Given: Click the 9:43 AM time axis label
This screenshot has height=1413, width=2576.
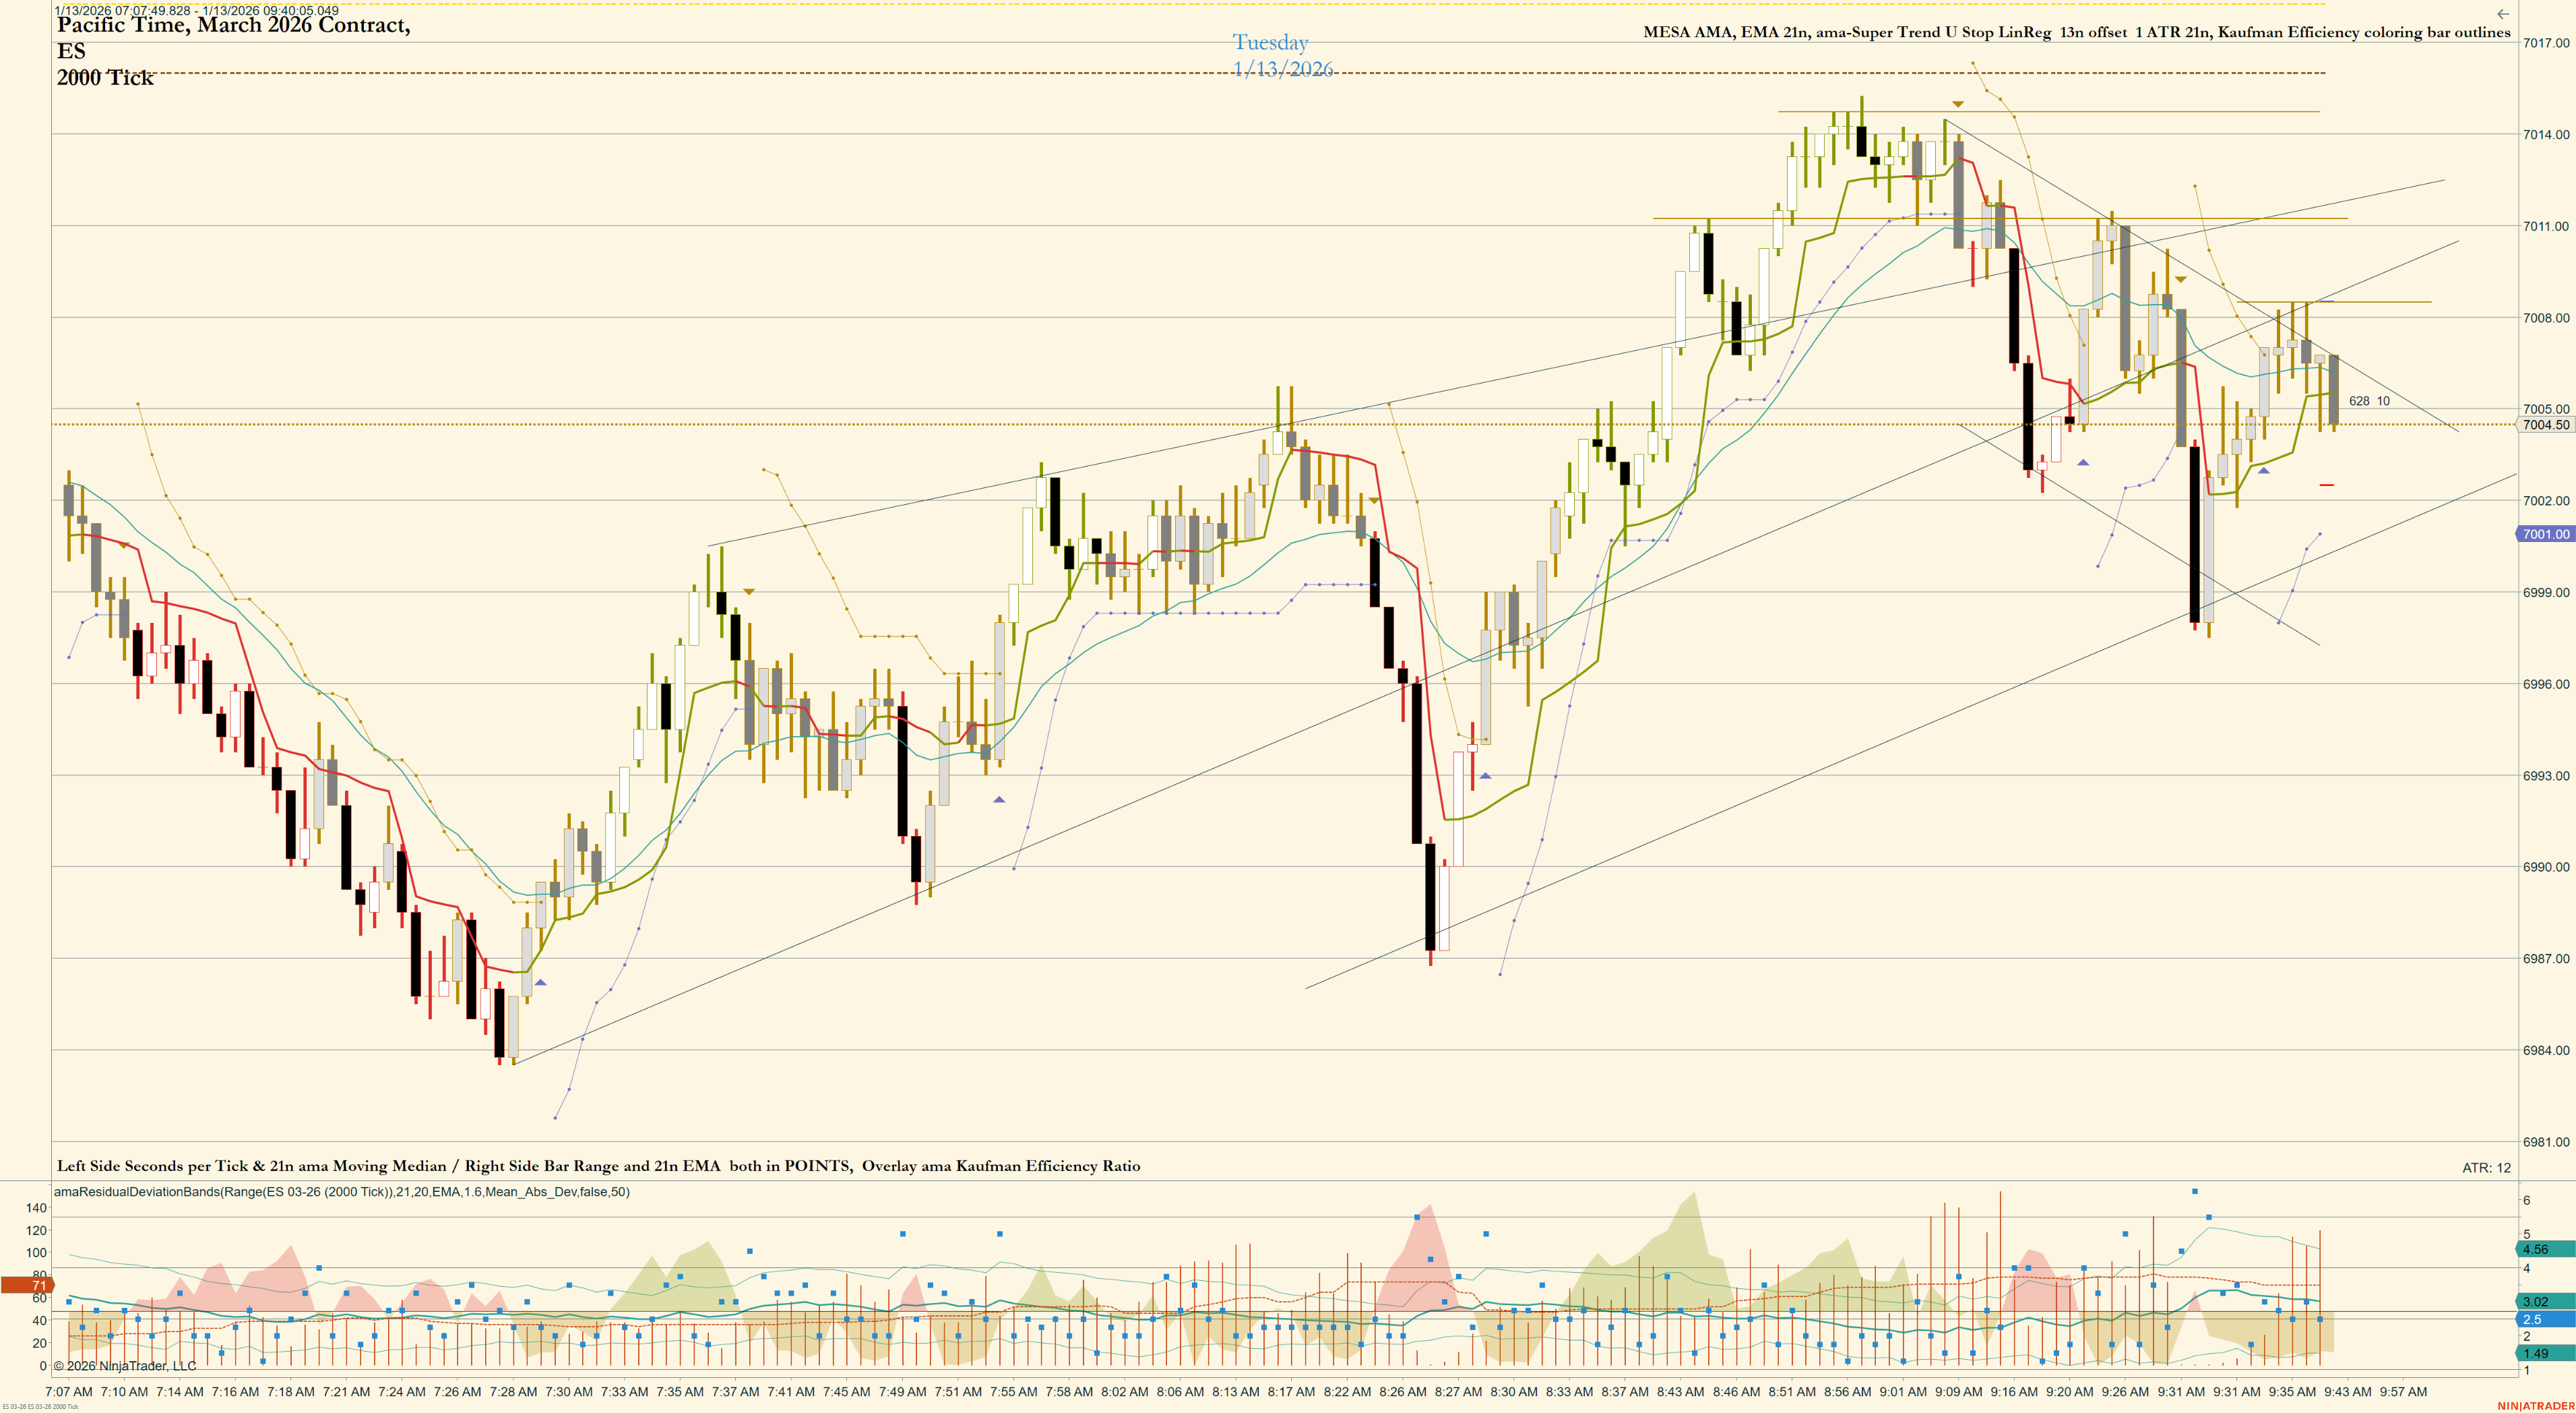Looking at the screenshot, I should tap(2347, 1392).
